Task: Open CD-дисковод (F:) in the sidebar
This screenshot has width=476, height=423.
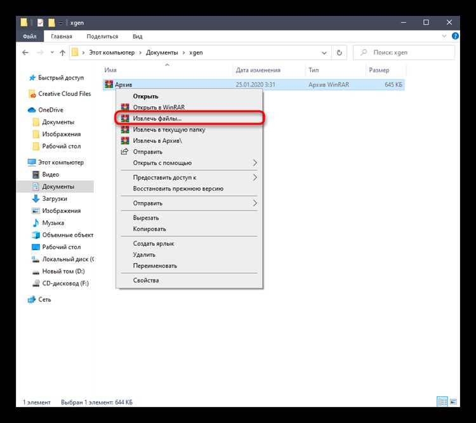Action: point(61,283)
